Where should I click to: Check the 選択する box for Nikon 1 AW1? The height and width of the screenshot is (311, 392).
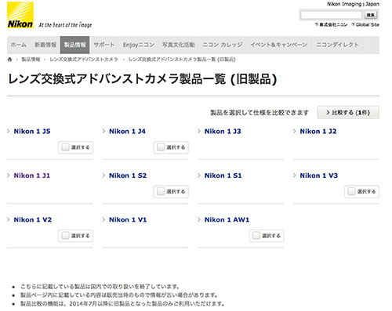point(256,236)
